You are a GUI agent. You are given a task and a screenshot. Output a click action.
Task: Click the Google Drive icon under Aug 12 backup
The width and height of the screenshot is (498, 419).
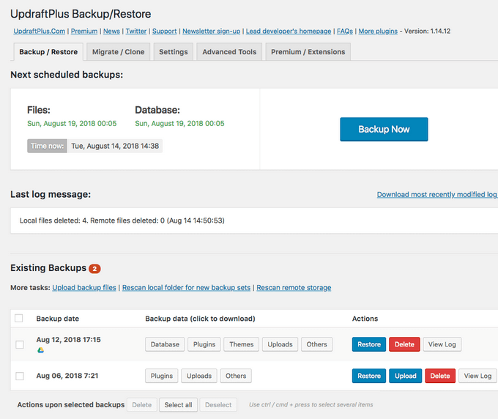click(40, 350)
